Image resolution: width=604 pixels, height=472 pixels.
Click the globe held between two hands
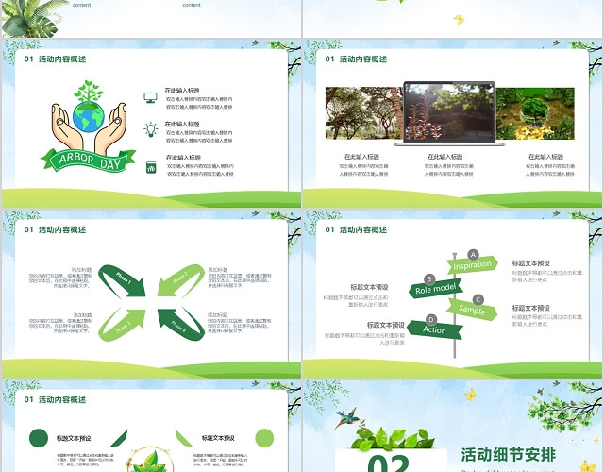coord(88,117)
